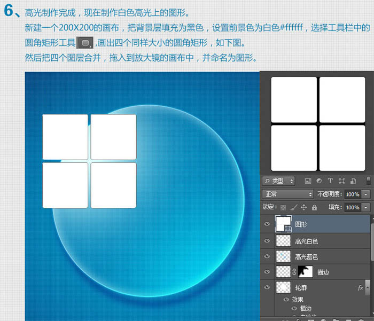Toggle visibility of the 描边 effect under 效果
This screenshot has height=321, width=374.
(294, 308)
